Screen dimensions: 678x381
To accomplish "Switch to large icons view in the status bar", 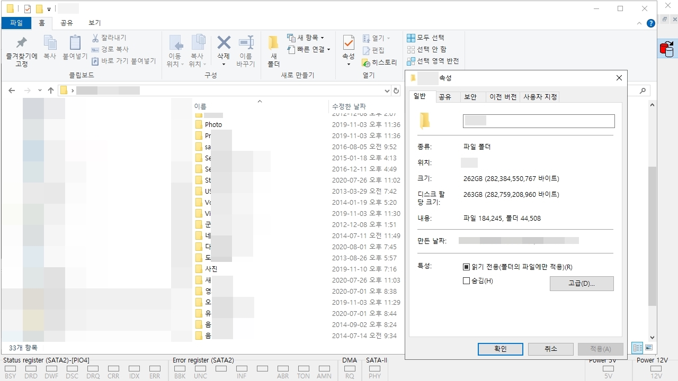I will (x=648, y=348).
